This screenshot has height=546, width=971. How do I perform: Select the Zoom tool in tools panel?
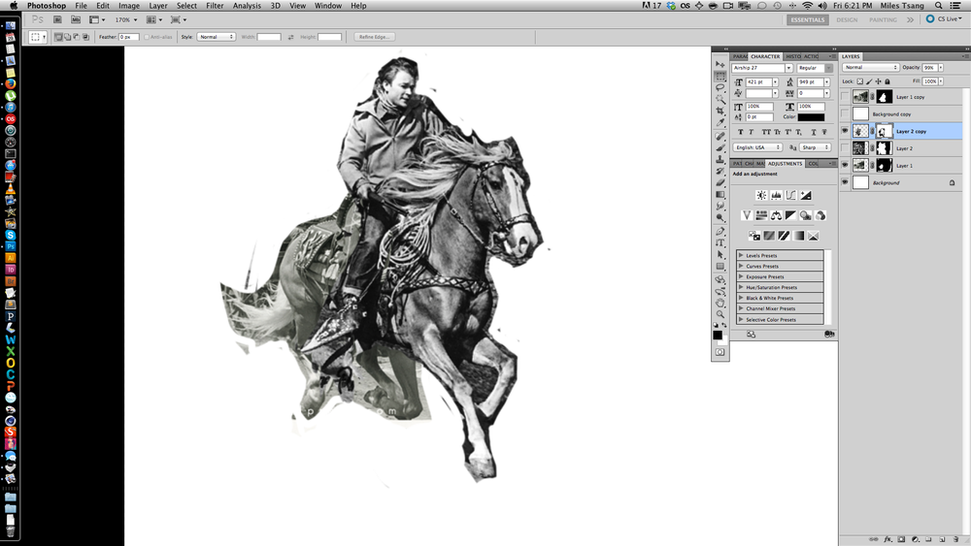pos(720,314)
